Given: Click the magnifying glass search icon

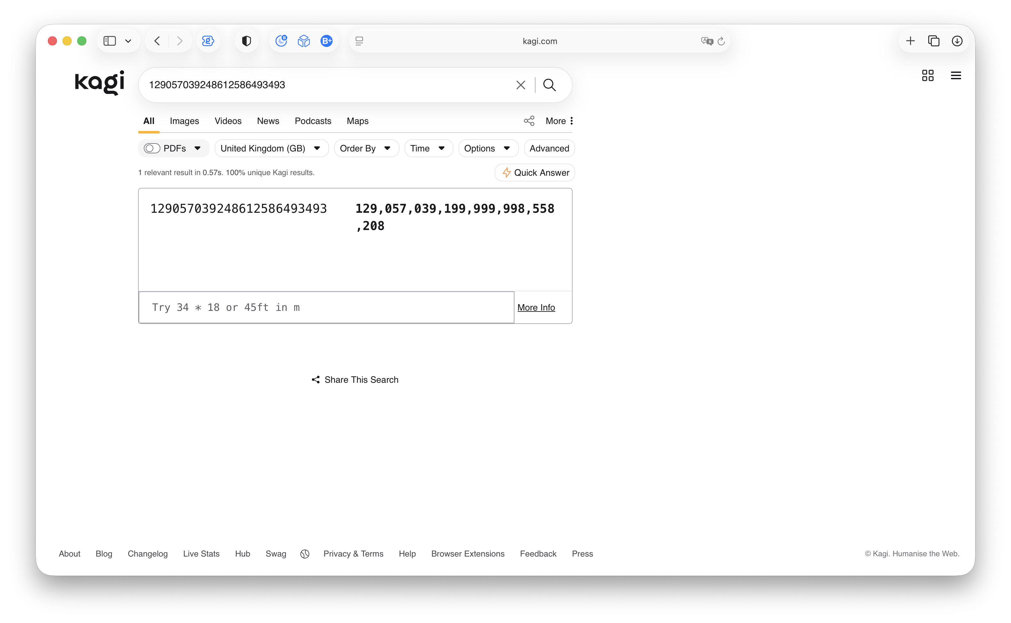Looking at the screenshot, I should [x=549, y=85].
